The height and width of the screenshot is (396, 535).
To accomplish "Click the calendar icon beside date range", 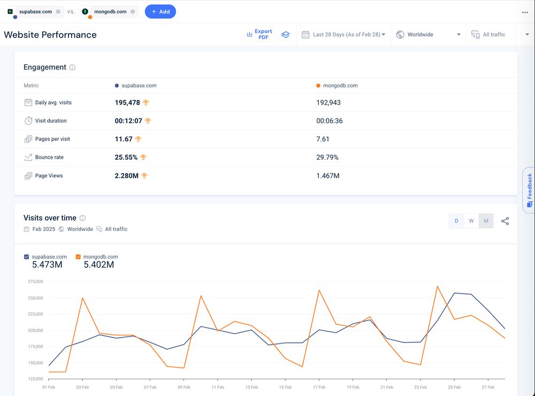I will tap(305, 34).
